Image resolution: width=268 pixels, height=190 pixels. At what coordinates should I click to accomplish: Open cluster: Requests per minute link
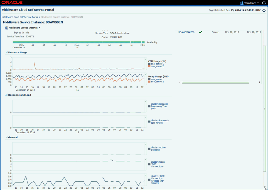click(x=160, y=122)
